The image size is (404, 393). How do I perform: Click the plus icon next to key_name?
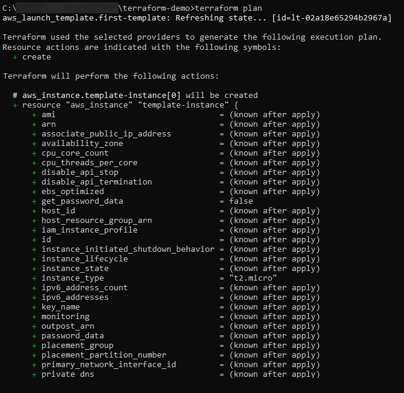point(34,307)
